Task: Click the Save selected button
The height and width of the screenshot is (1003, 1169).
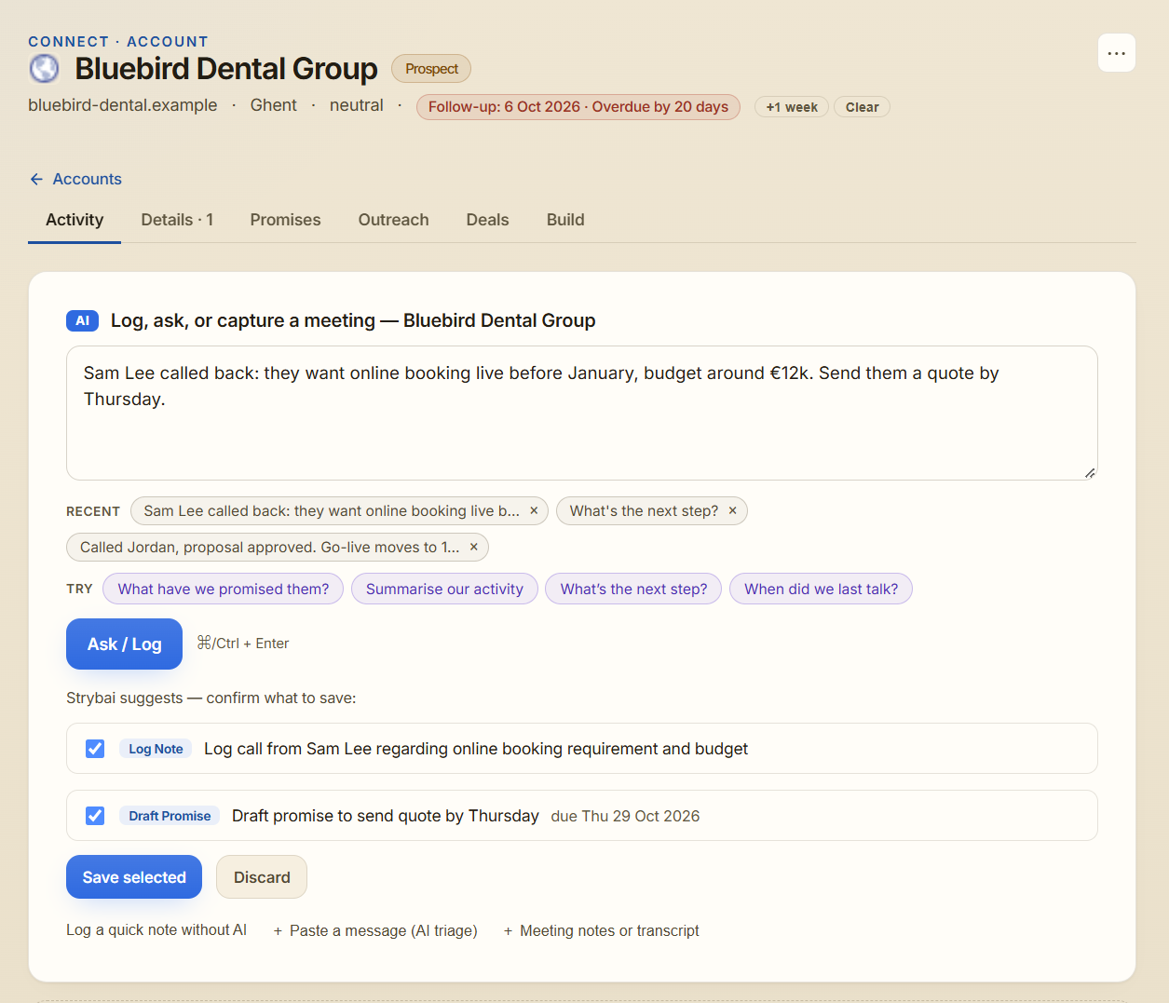Action: pos(134,877)
